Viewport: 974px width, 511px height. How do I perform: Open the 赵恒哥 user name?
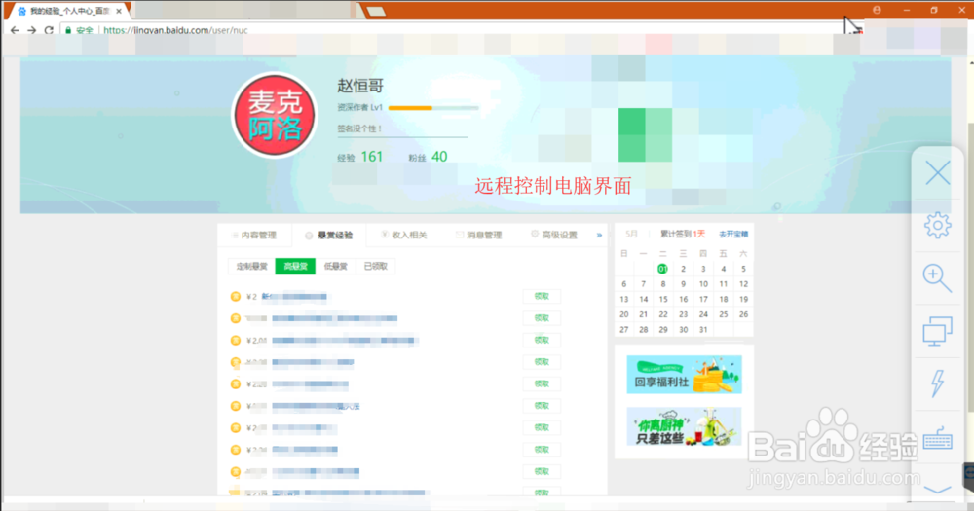(x=360, y=86)
